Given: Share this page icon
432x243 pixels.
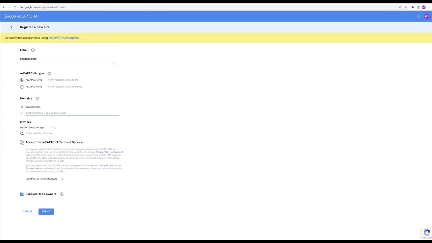Looking at the screenshot, I should tap(400, 7).
